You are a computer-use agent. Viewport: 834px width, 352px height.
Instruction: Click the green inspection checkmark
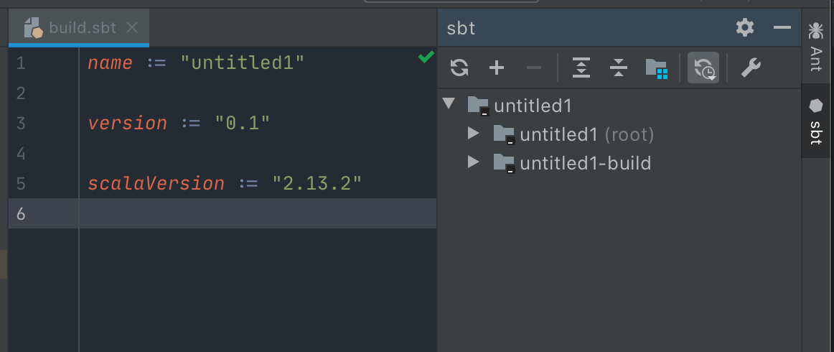[426, 57]
